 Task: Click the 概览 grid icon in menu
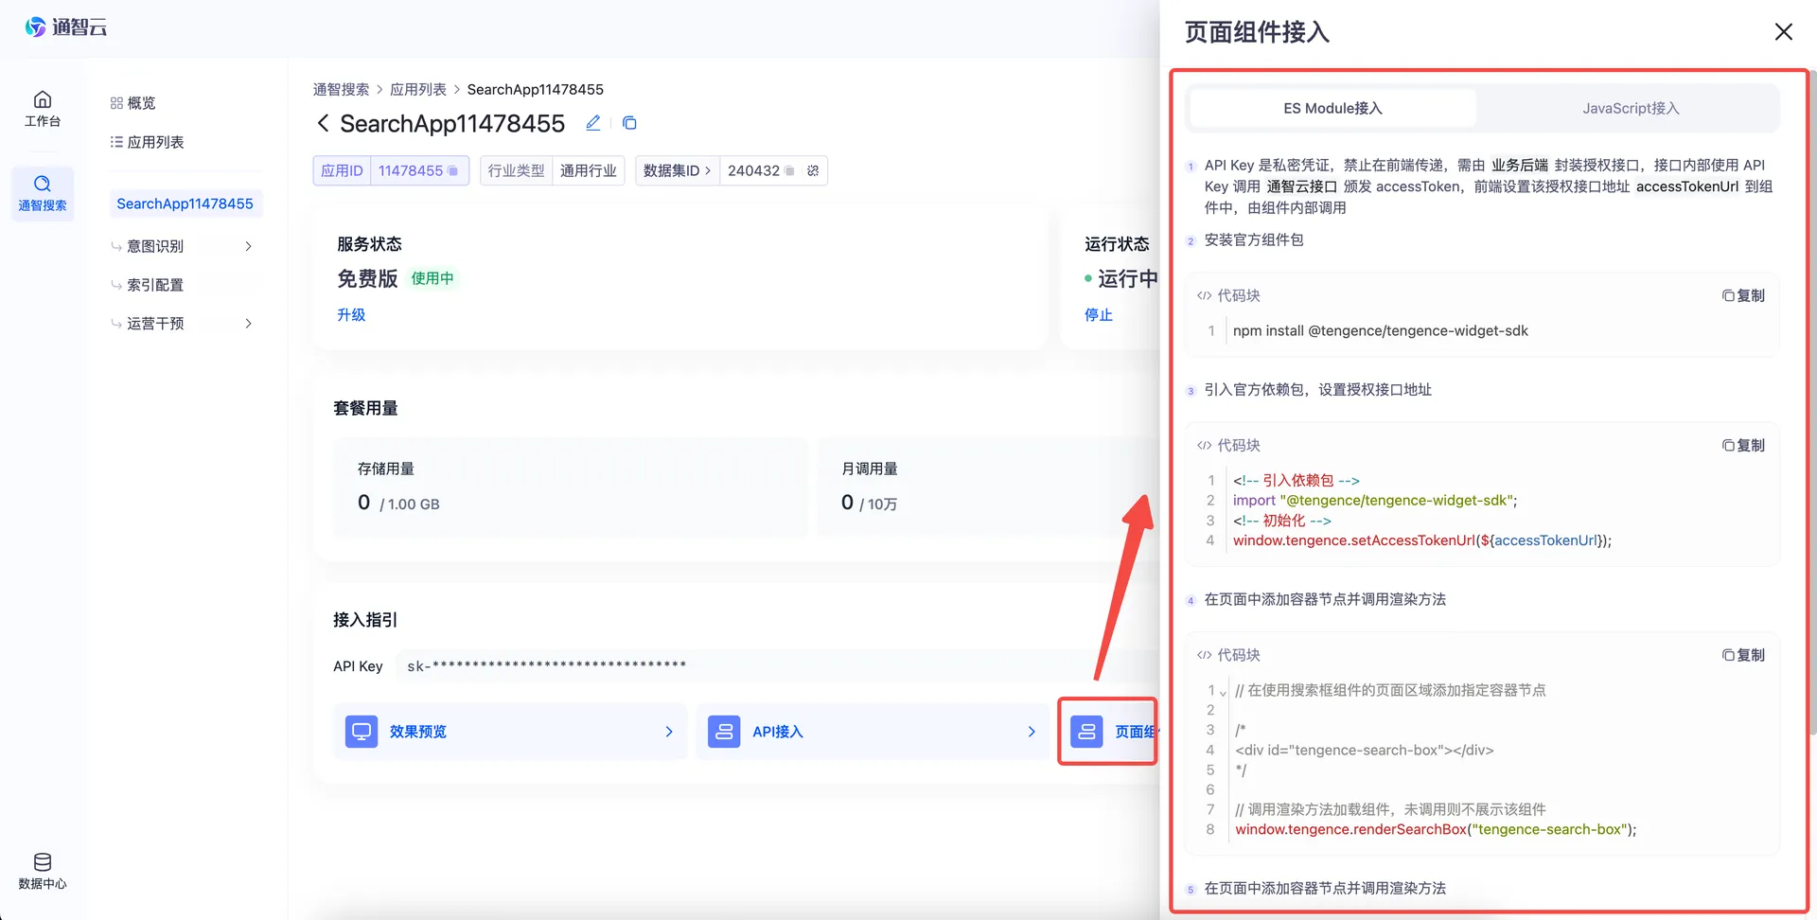click(116, 103)
